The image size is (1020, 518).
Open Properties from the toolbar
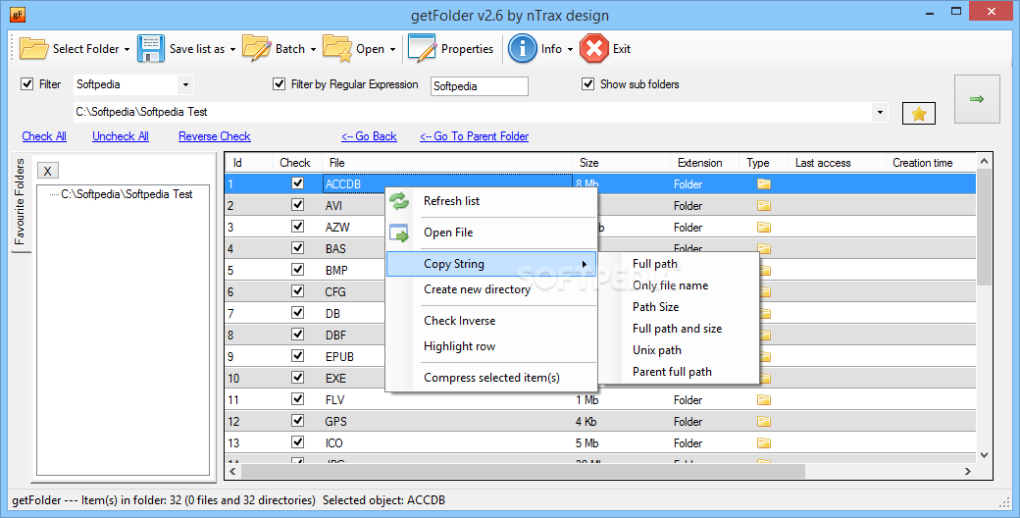450,49
